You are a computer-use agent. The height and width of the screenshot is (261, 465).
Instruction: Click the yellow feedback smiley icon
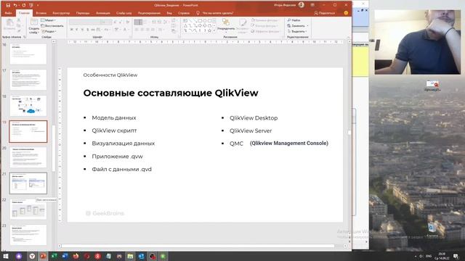[346, 13]
